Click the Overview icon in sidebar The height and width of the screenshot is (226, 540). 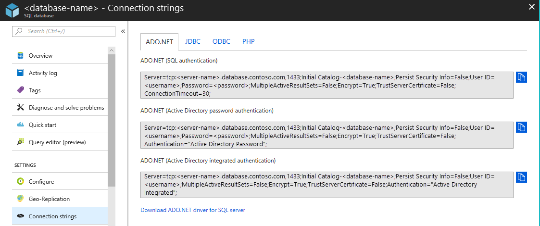tap(21, 56)
